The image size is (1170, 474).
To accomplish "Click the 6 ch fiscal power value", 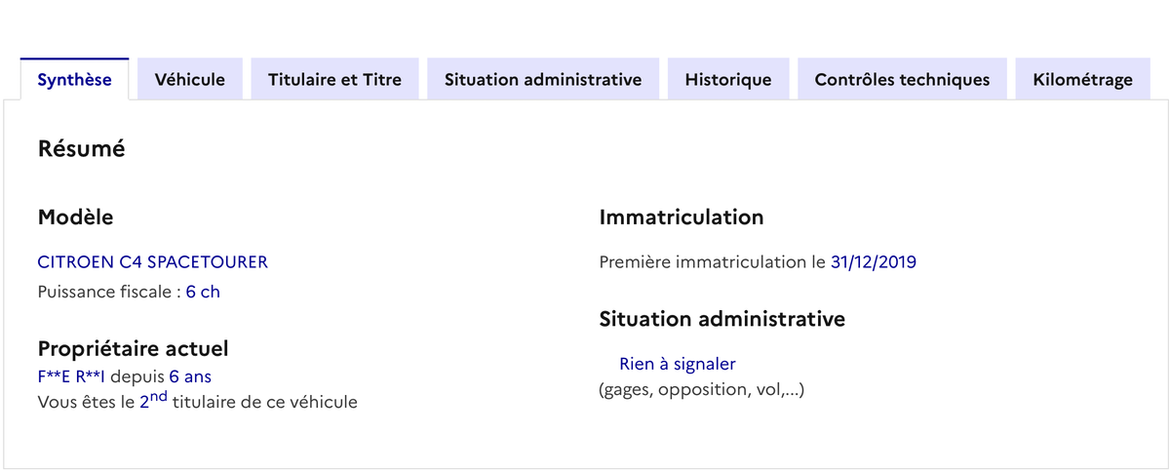I will coord(203,292).
